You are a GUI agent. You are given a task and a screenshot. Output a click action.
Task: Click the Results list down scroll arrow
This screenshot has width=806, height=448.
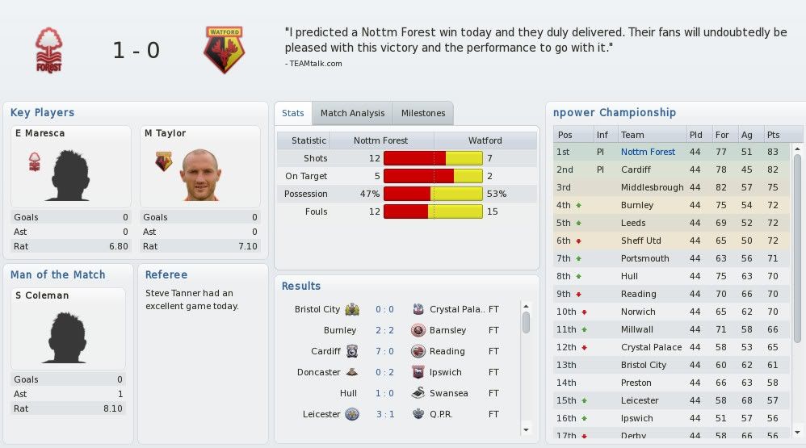(526, 430)
